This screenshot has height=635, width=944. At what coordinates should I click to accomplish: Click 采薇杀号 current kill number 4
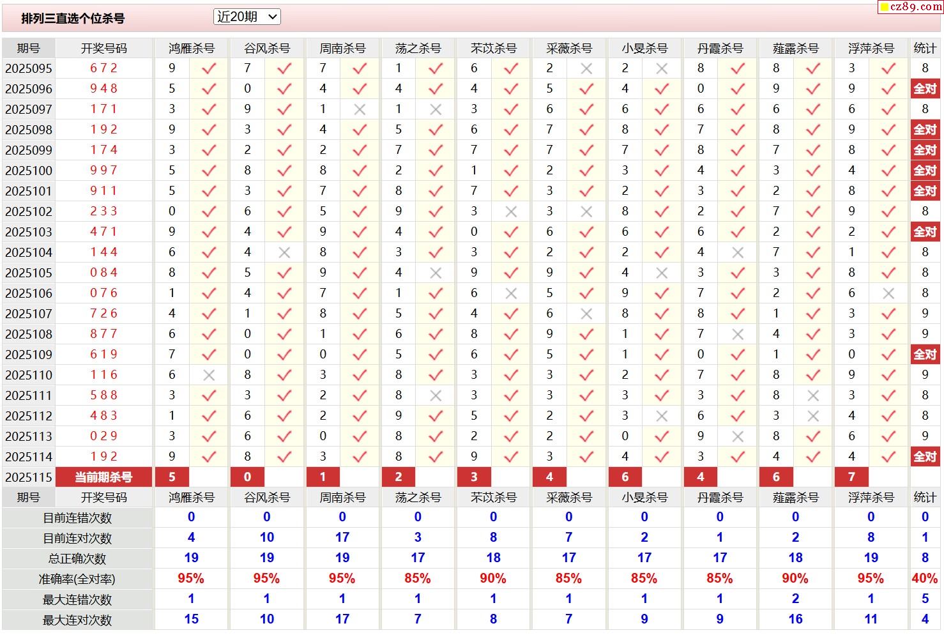[x=549, y=477]
